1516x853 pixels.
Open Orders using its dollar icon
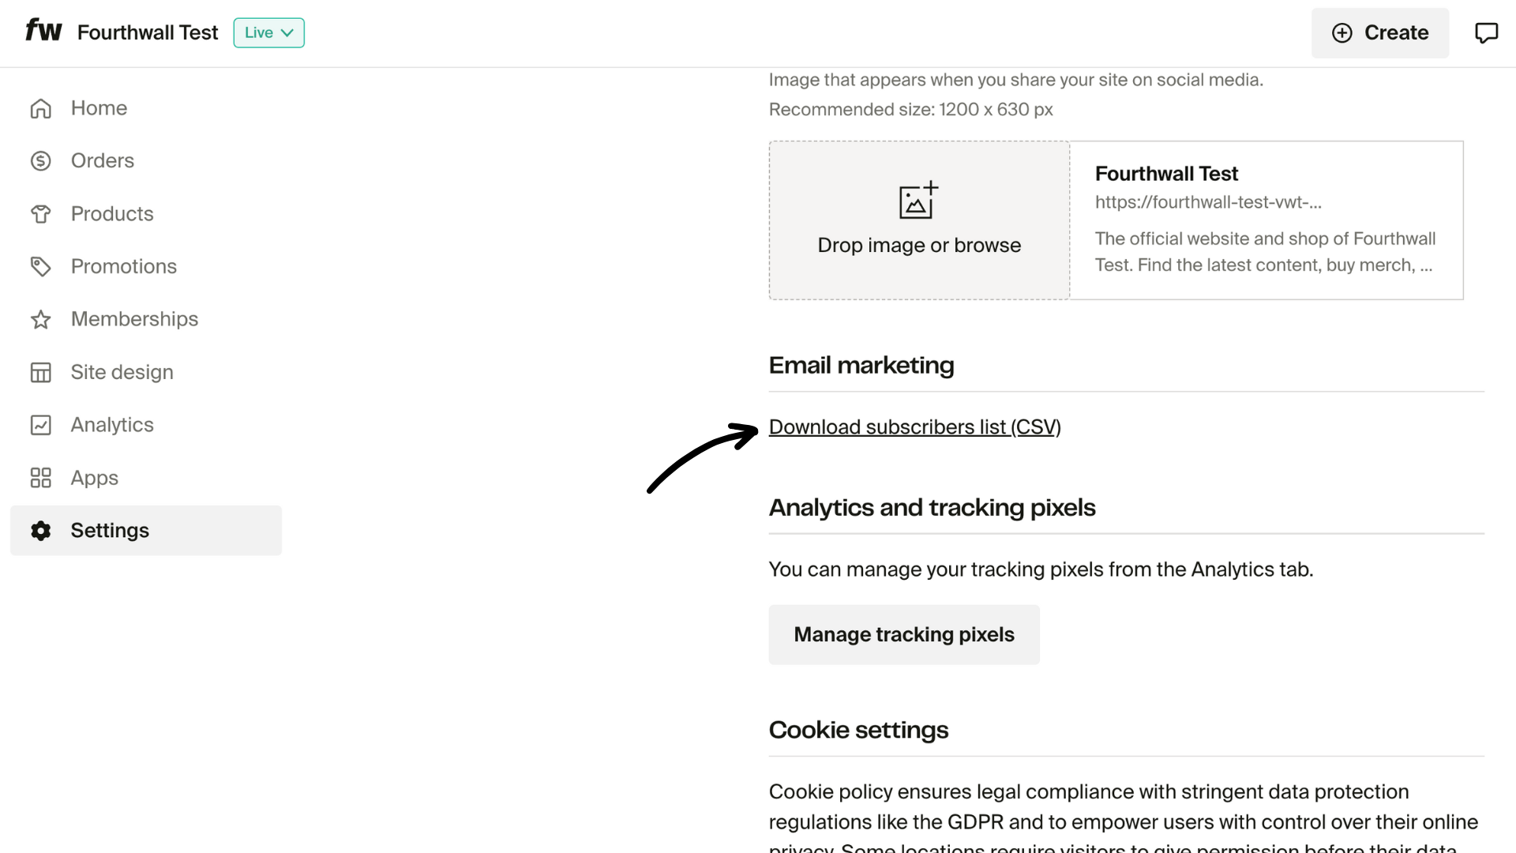[41, 160]
